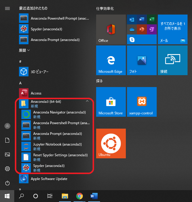
Task: Launch Anaconda Powershell Prompt in recently added
Action: tap(54, 18)
